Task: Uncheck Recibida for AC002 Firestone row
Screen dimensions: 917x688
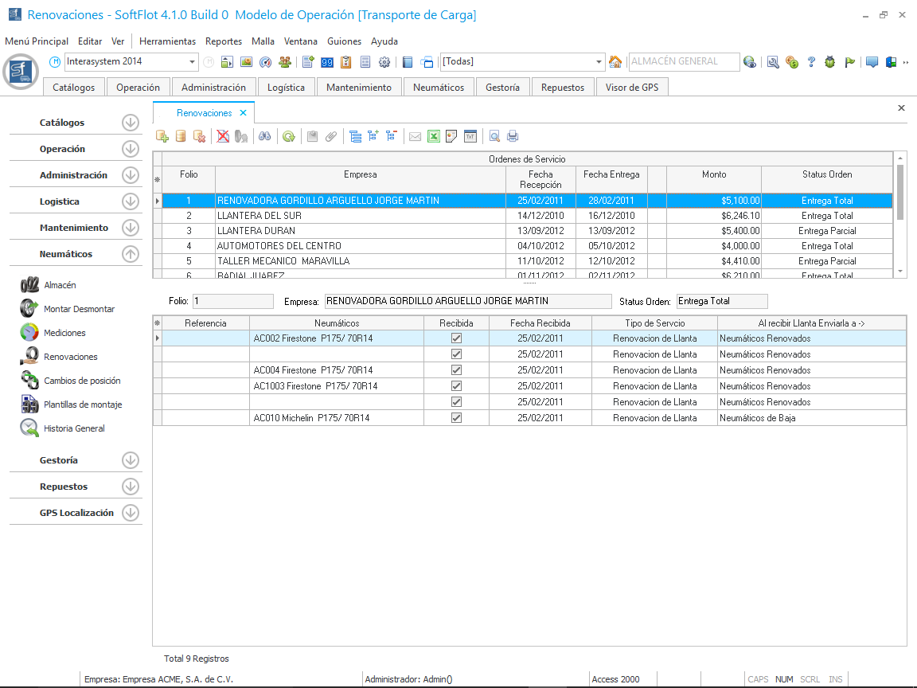Action: 456,338
